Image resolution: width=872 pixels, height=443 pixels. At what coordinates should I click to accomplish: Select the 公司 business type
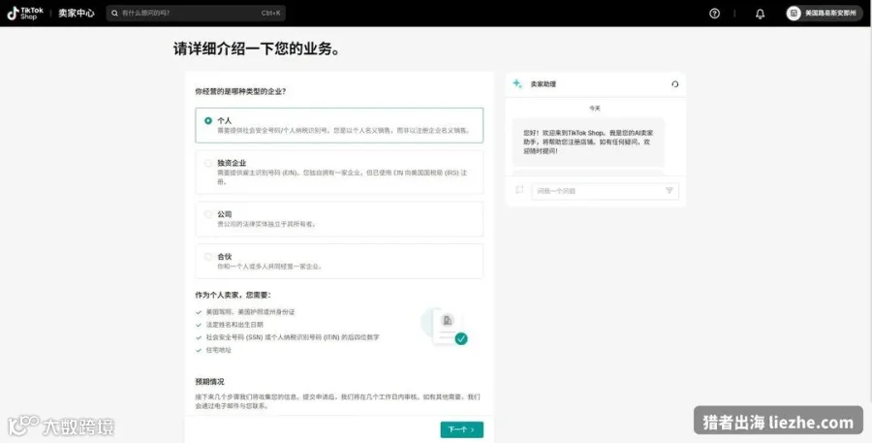point(339,219)
